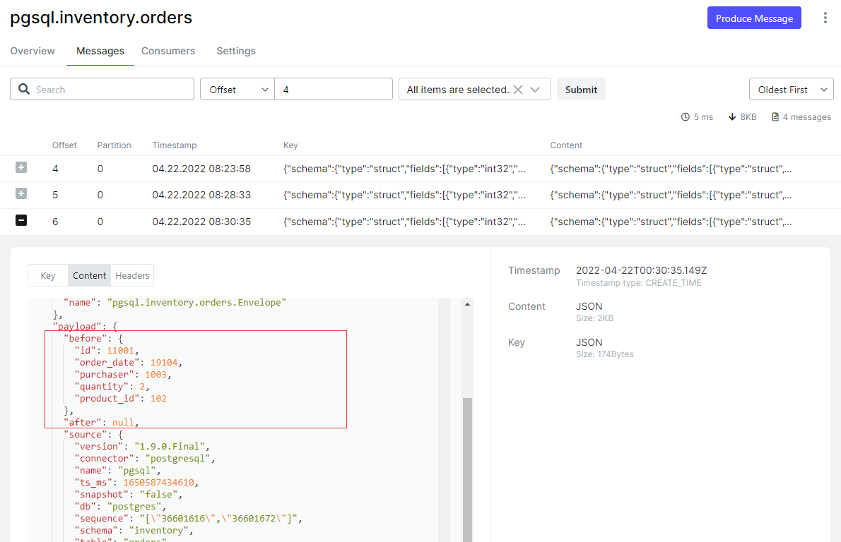Open the partitions 'All items are selected' dropdown
The height and width of the screenshot is (542, 841).
pyautogui.click(x=475, y=90)
